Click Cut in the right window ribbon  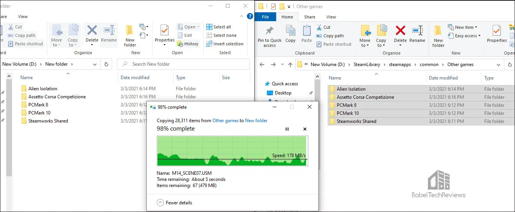click(323, 27)
